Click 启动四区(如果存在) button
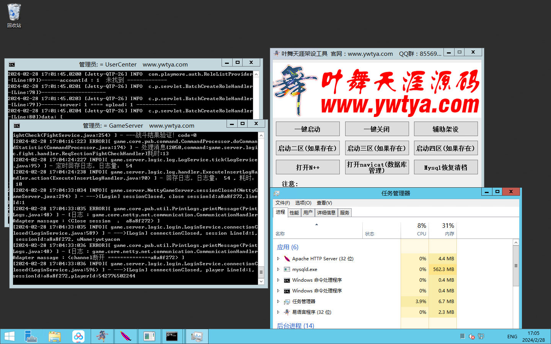Screen dimensions: 551x344 pyautogui.click(x=446, y=148)
